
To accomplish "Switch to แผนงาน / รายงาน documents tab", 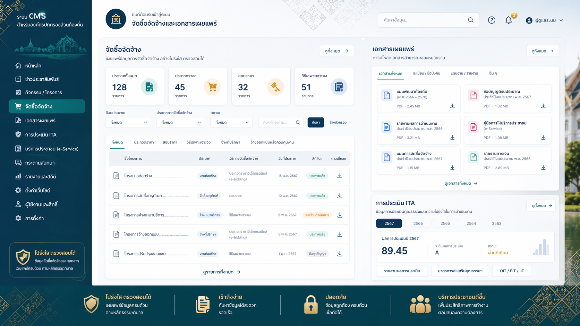I will (464, 73).
